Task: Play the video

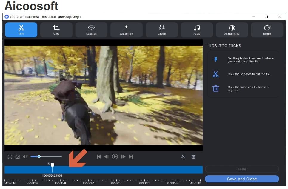Action: [115, 157]
